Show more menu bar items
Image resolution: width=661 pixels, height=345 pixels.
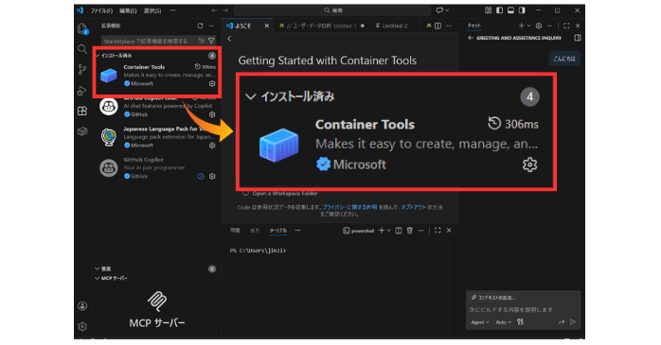[x=173, y=10]
